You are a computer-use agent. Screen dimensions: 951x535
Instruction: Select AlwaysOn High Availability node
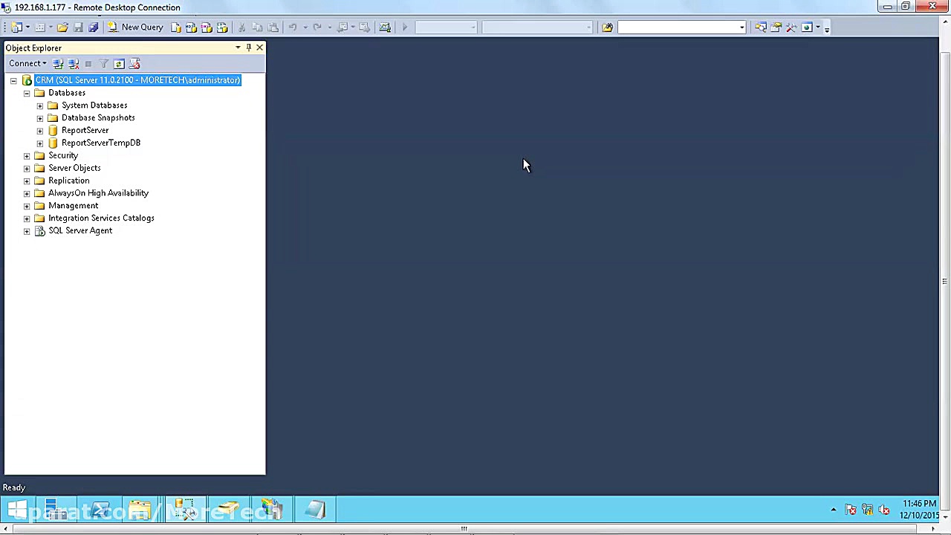98,193
